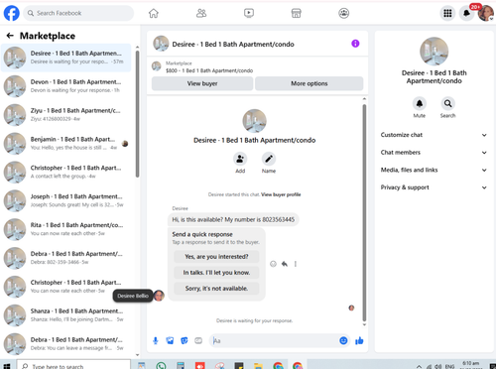Click Windows 'Type here to search' box

pyautogui.click(x=73, y=365)
